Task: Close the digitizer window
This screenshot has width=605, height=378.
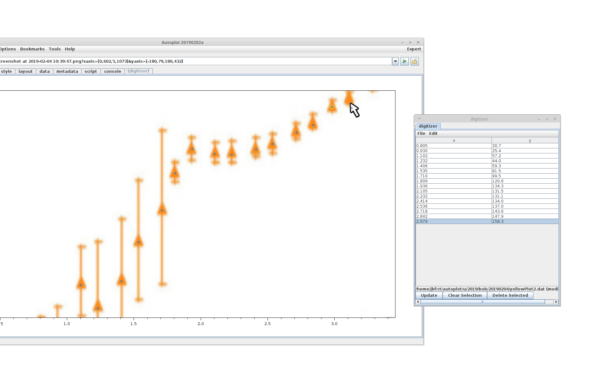Action: (555, 119)
